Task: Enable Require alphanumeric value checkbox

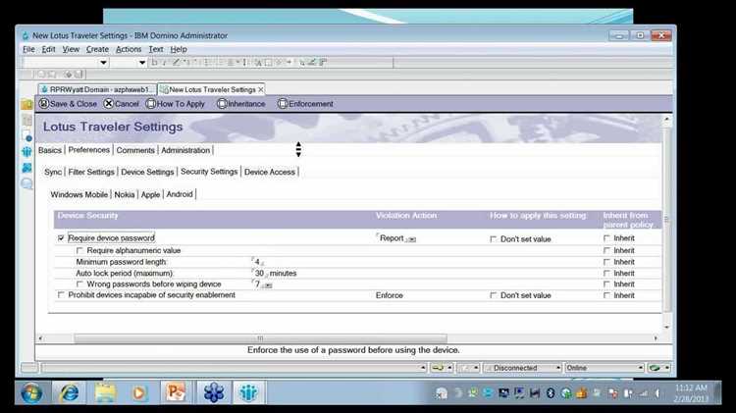Action: (x=79, y=251)
